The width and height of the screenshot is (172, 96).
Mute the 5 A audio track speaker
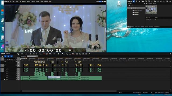[x=16, y=77]
